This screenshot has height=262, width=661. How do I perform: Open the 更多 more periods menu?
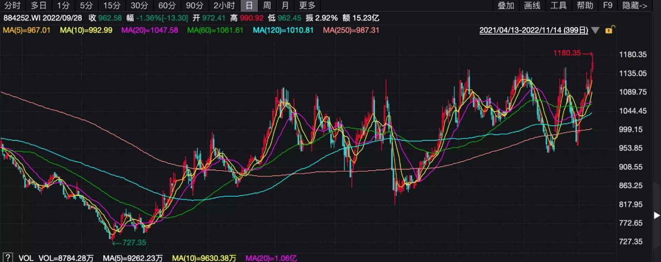tap(308, 5)
